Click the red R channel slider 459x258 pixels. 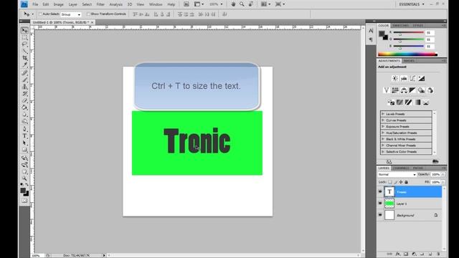408,33
